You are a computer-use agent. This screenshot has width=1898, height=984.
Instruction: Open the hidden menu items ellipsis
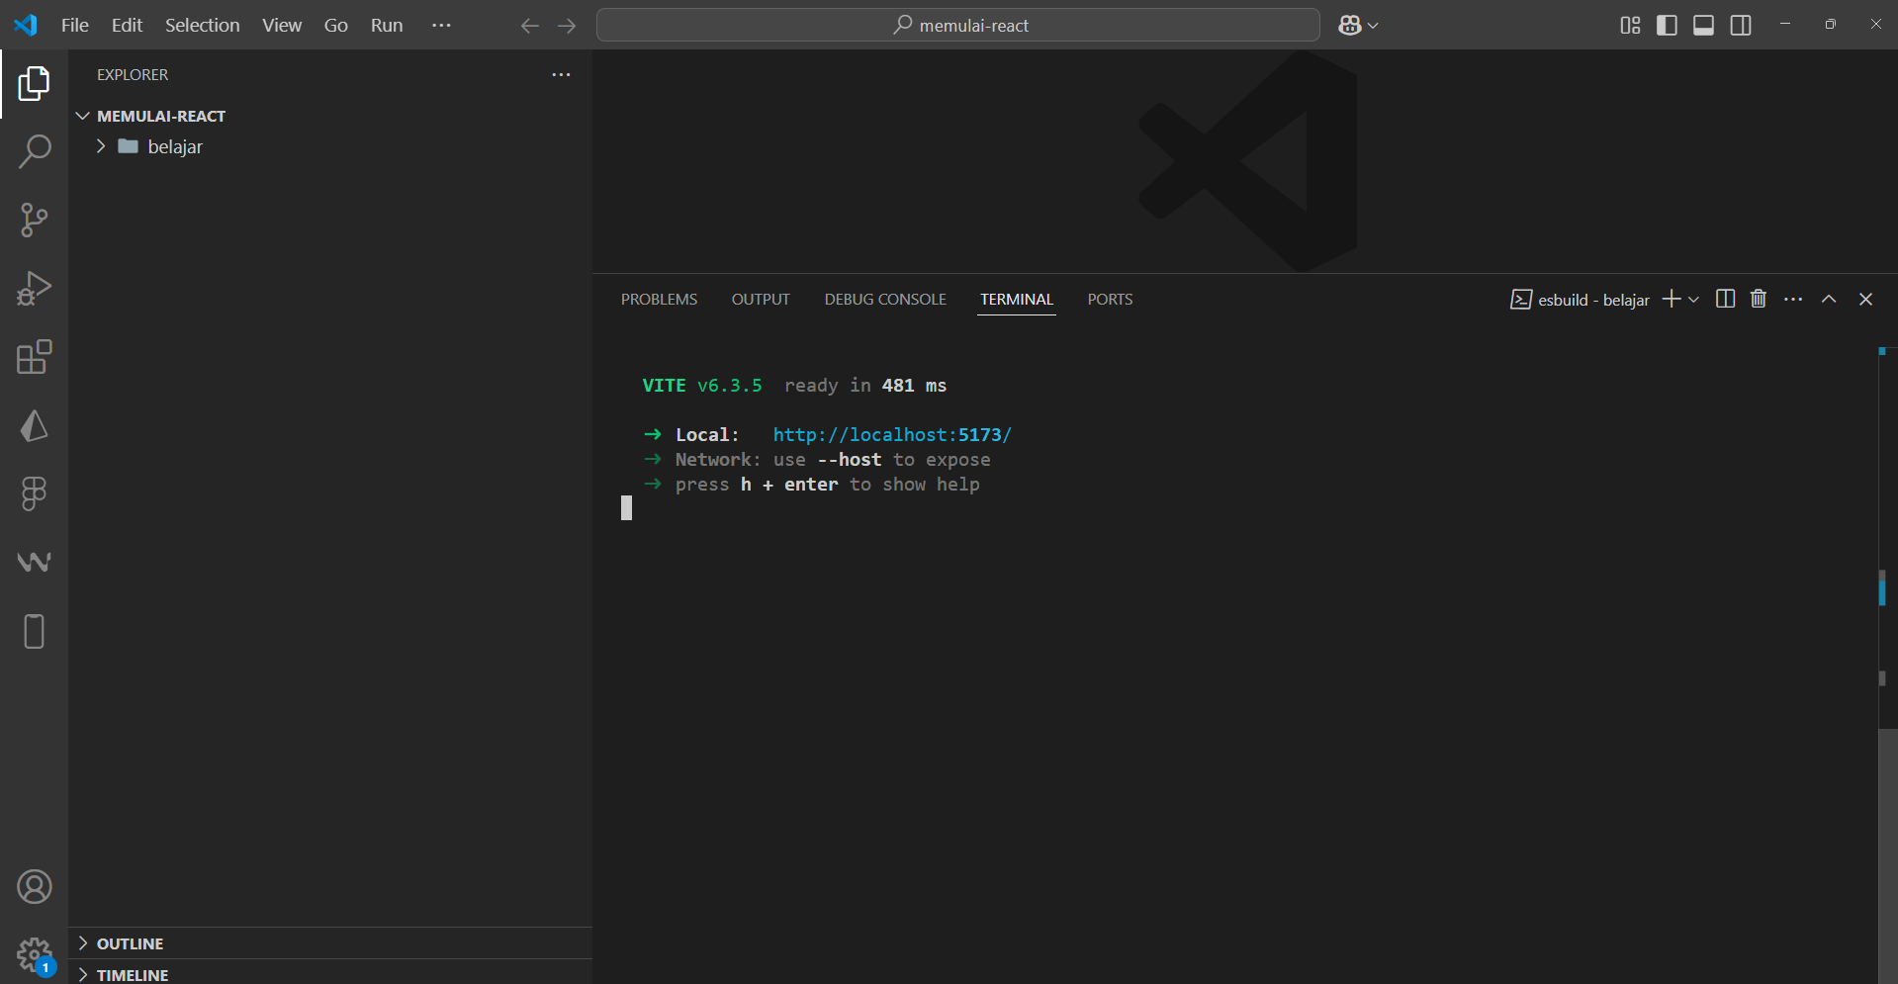tap(441, 26)
